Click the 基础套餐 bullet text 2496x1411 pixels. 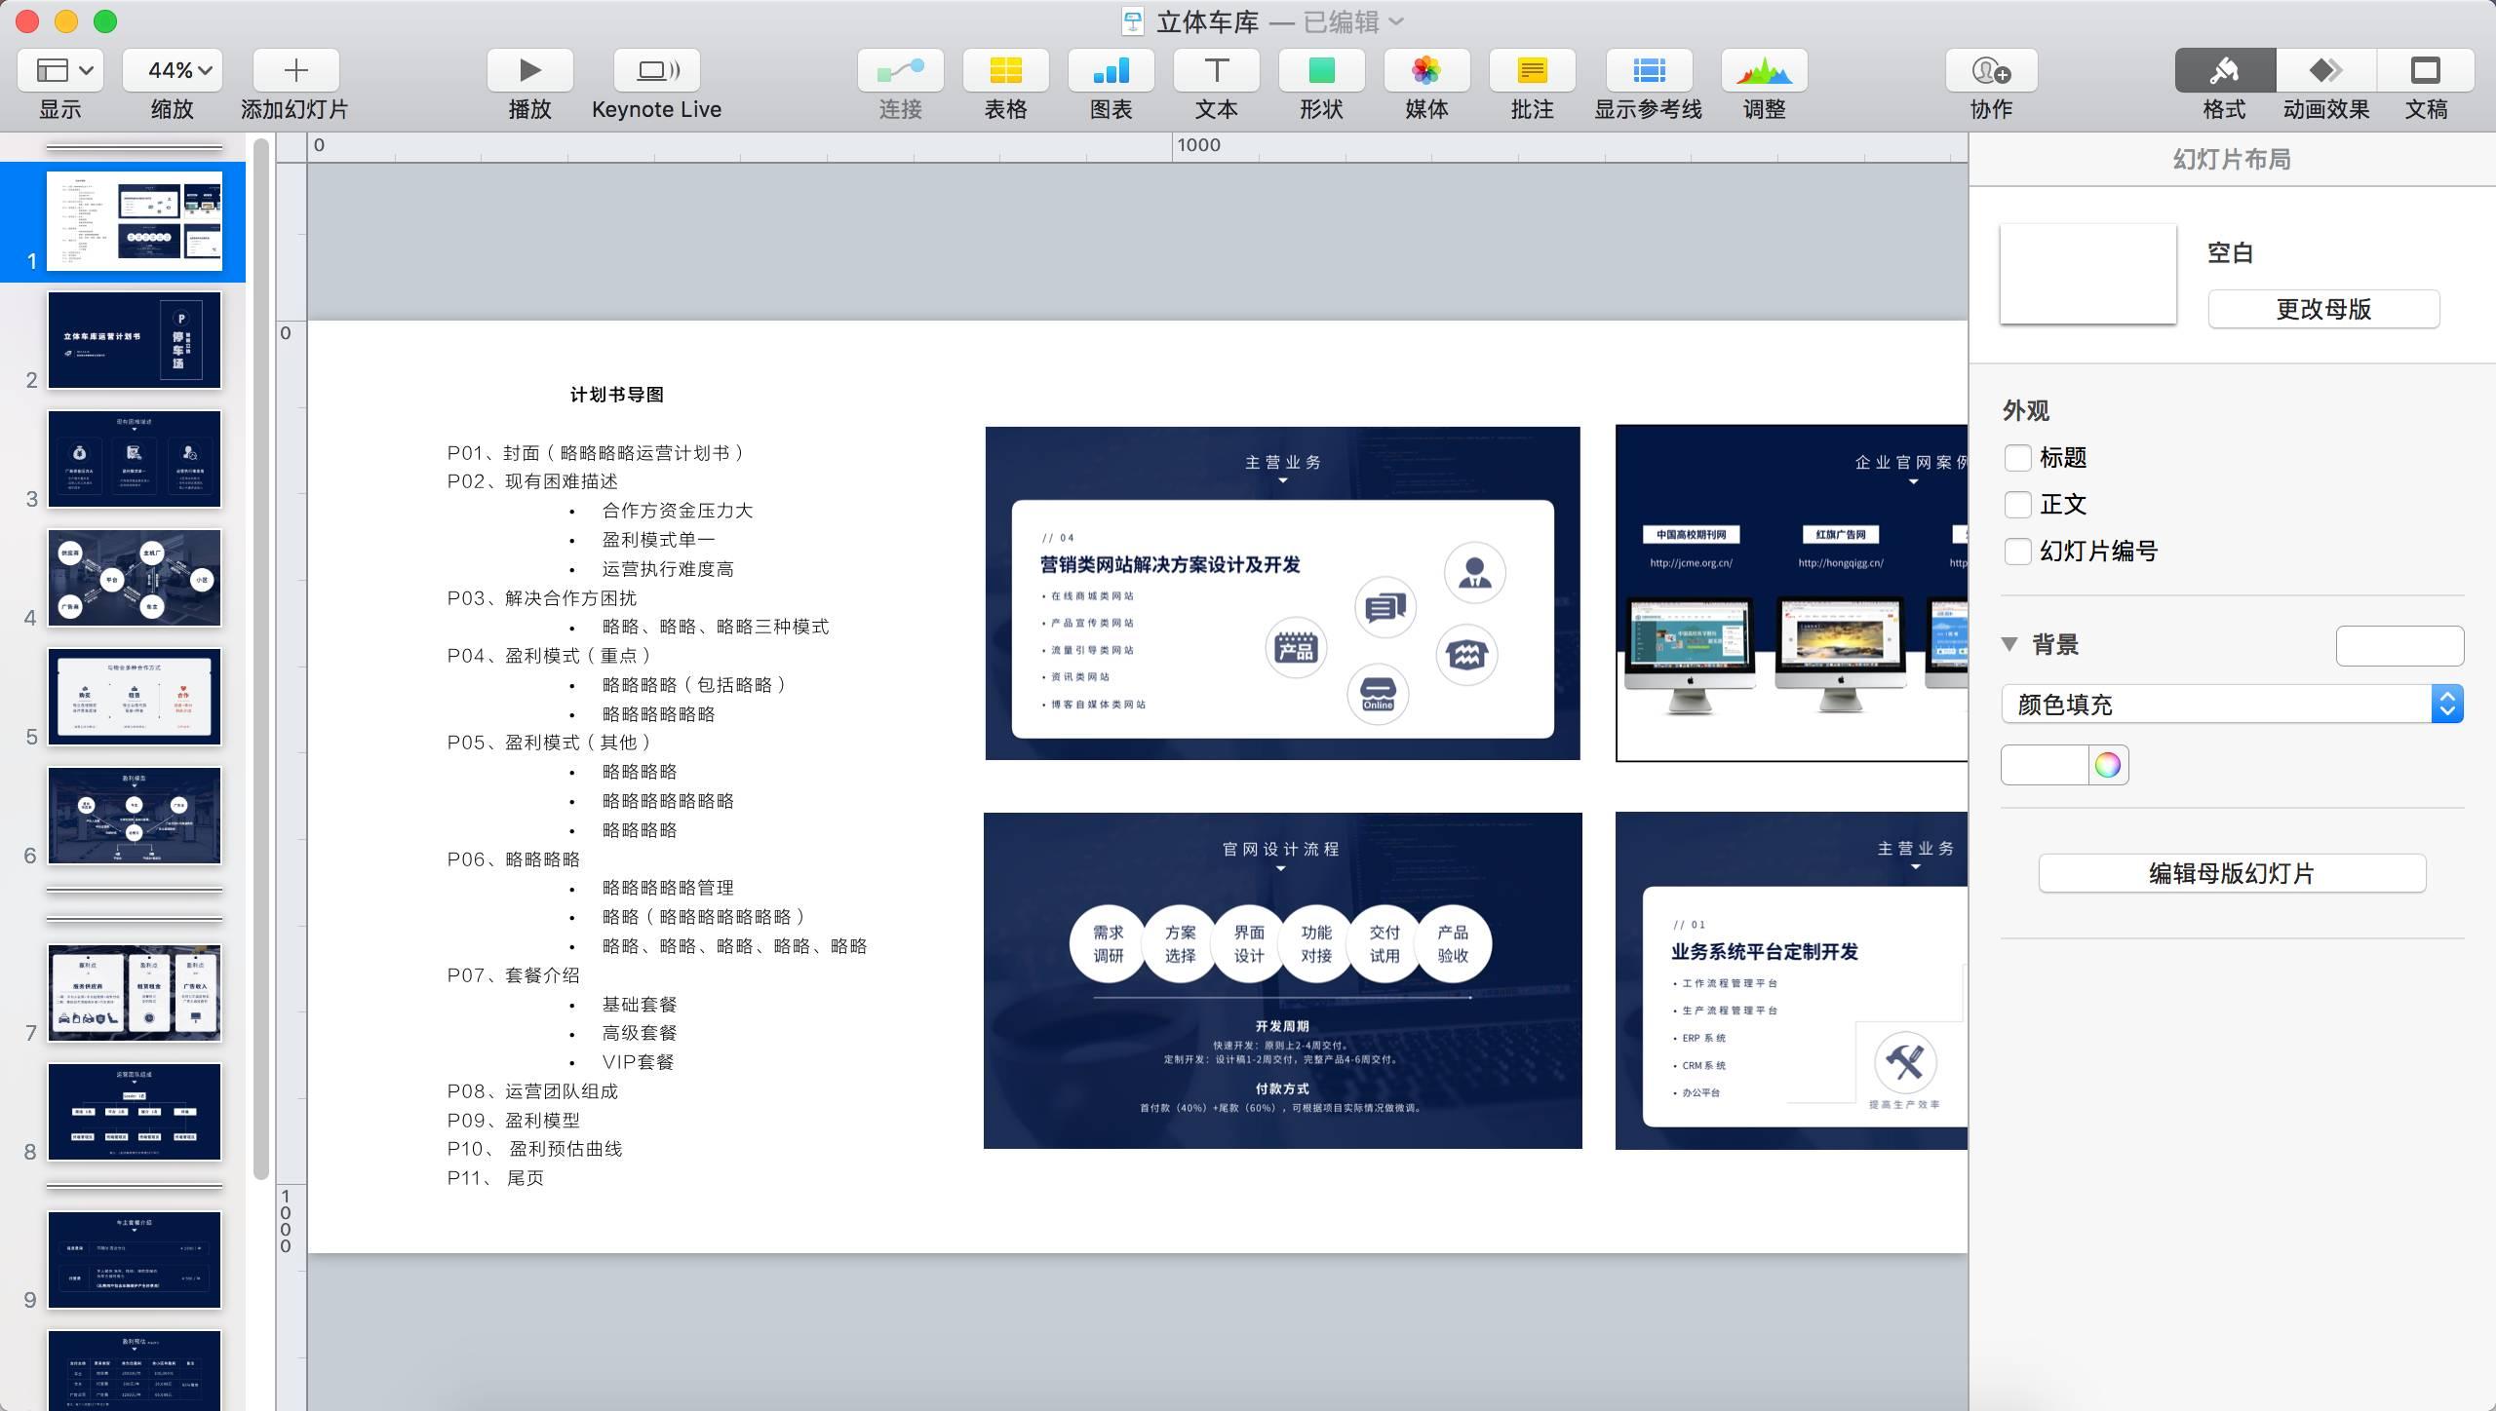pos(640,1004)
